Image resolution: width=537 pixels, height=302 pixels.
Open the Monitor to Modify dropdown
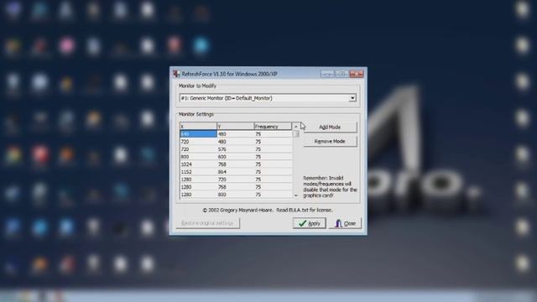click(x=352, y=98)
